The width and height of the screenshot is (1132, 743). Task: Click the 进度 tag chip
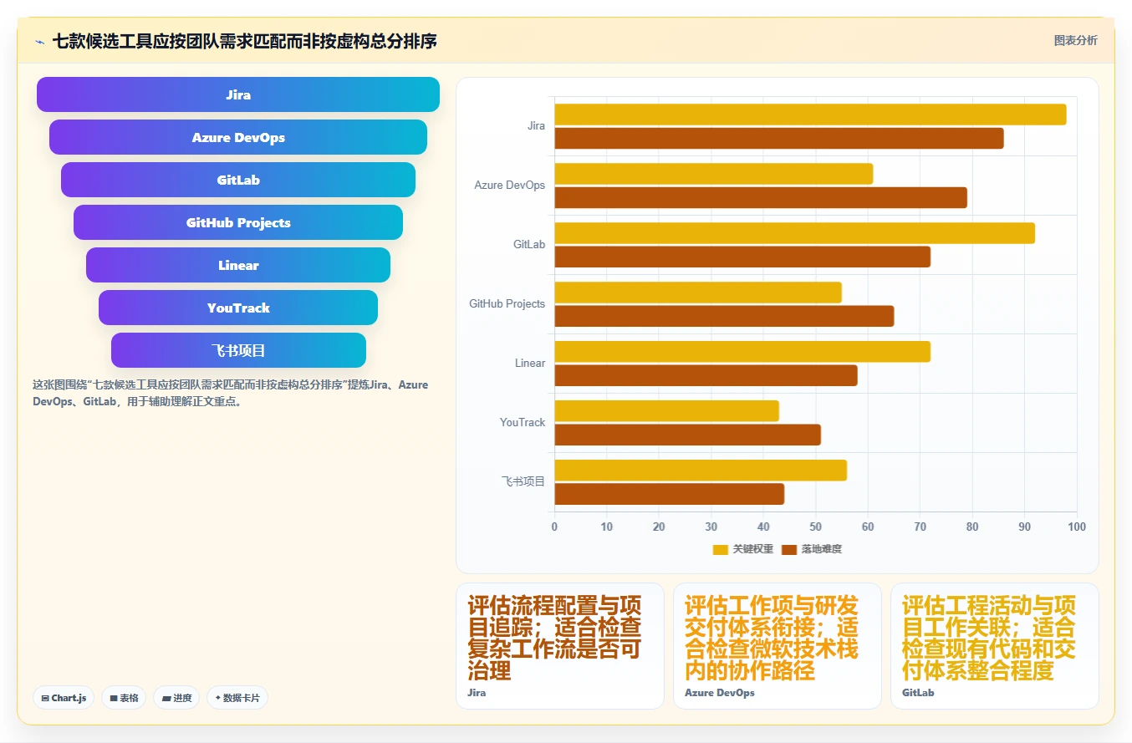176,698
